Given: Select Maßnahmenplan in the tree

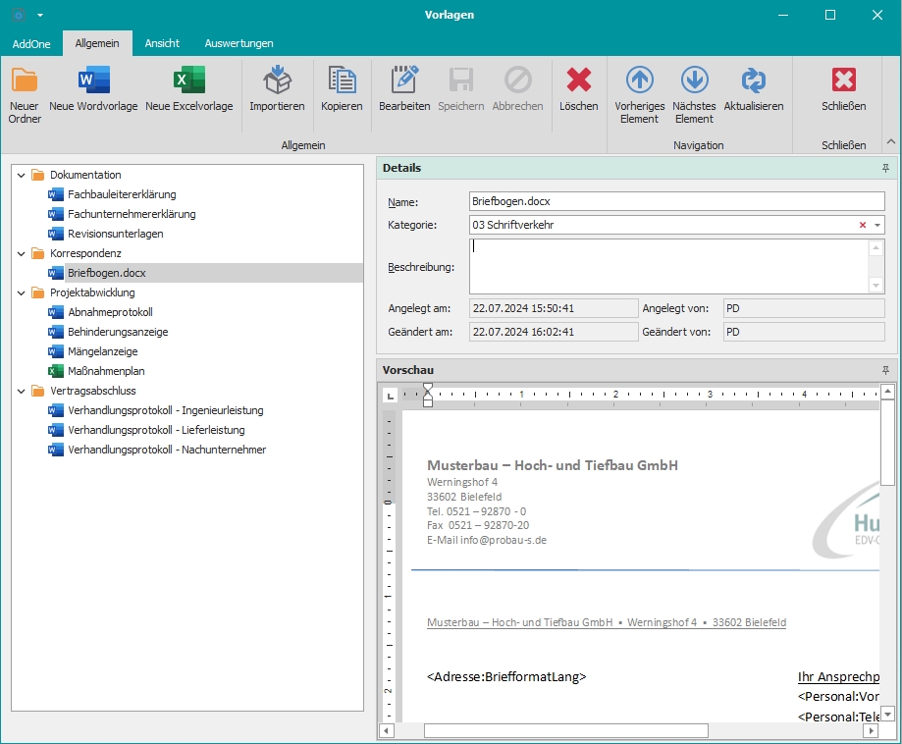Looking at the screenshot, I should click(106, 371).
